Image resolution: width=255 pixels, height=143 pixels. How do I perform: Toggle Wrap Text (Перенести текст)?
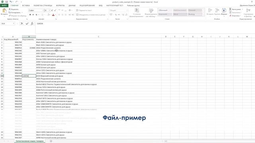[84, 10]
